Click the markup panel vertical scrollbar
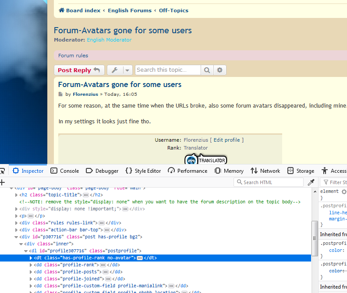The image size is (347, 293). pyautogui.click(x=315, y=238)
